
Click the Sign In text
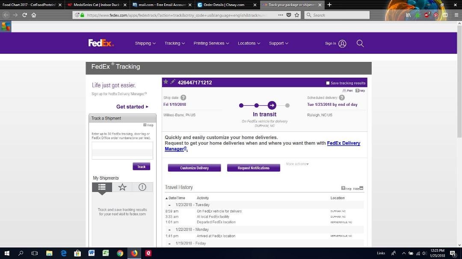pyautogui.click(x=330, y=43)
